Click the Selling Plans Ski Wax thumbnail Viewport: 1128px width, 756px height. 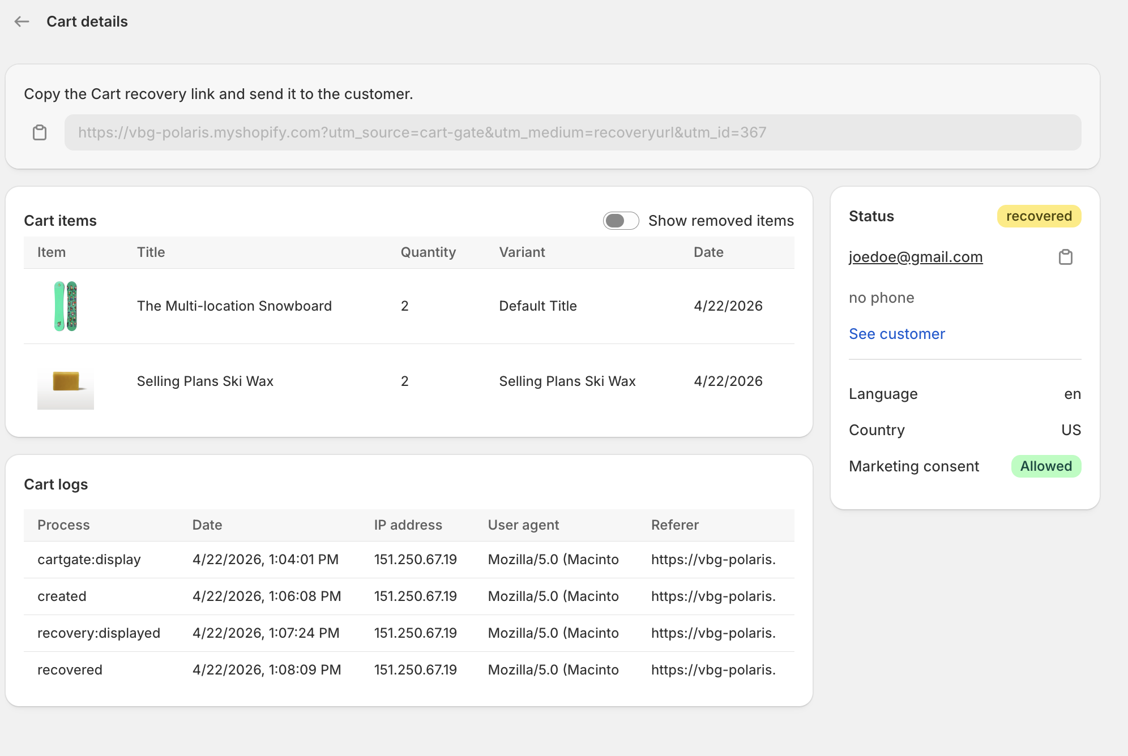pos(66,381)
